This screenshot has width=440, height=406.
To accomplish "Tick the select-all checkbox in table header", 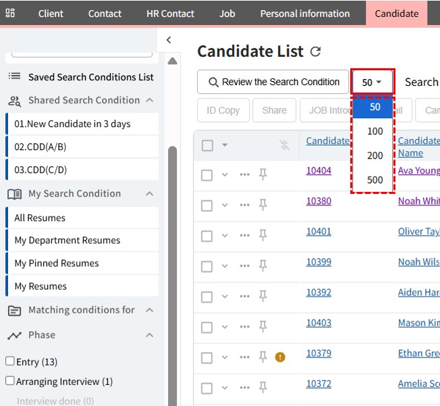I will pyautogui.click(x=208, y=145).
